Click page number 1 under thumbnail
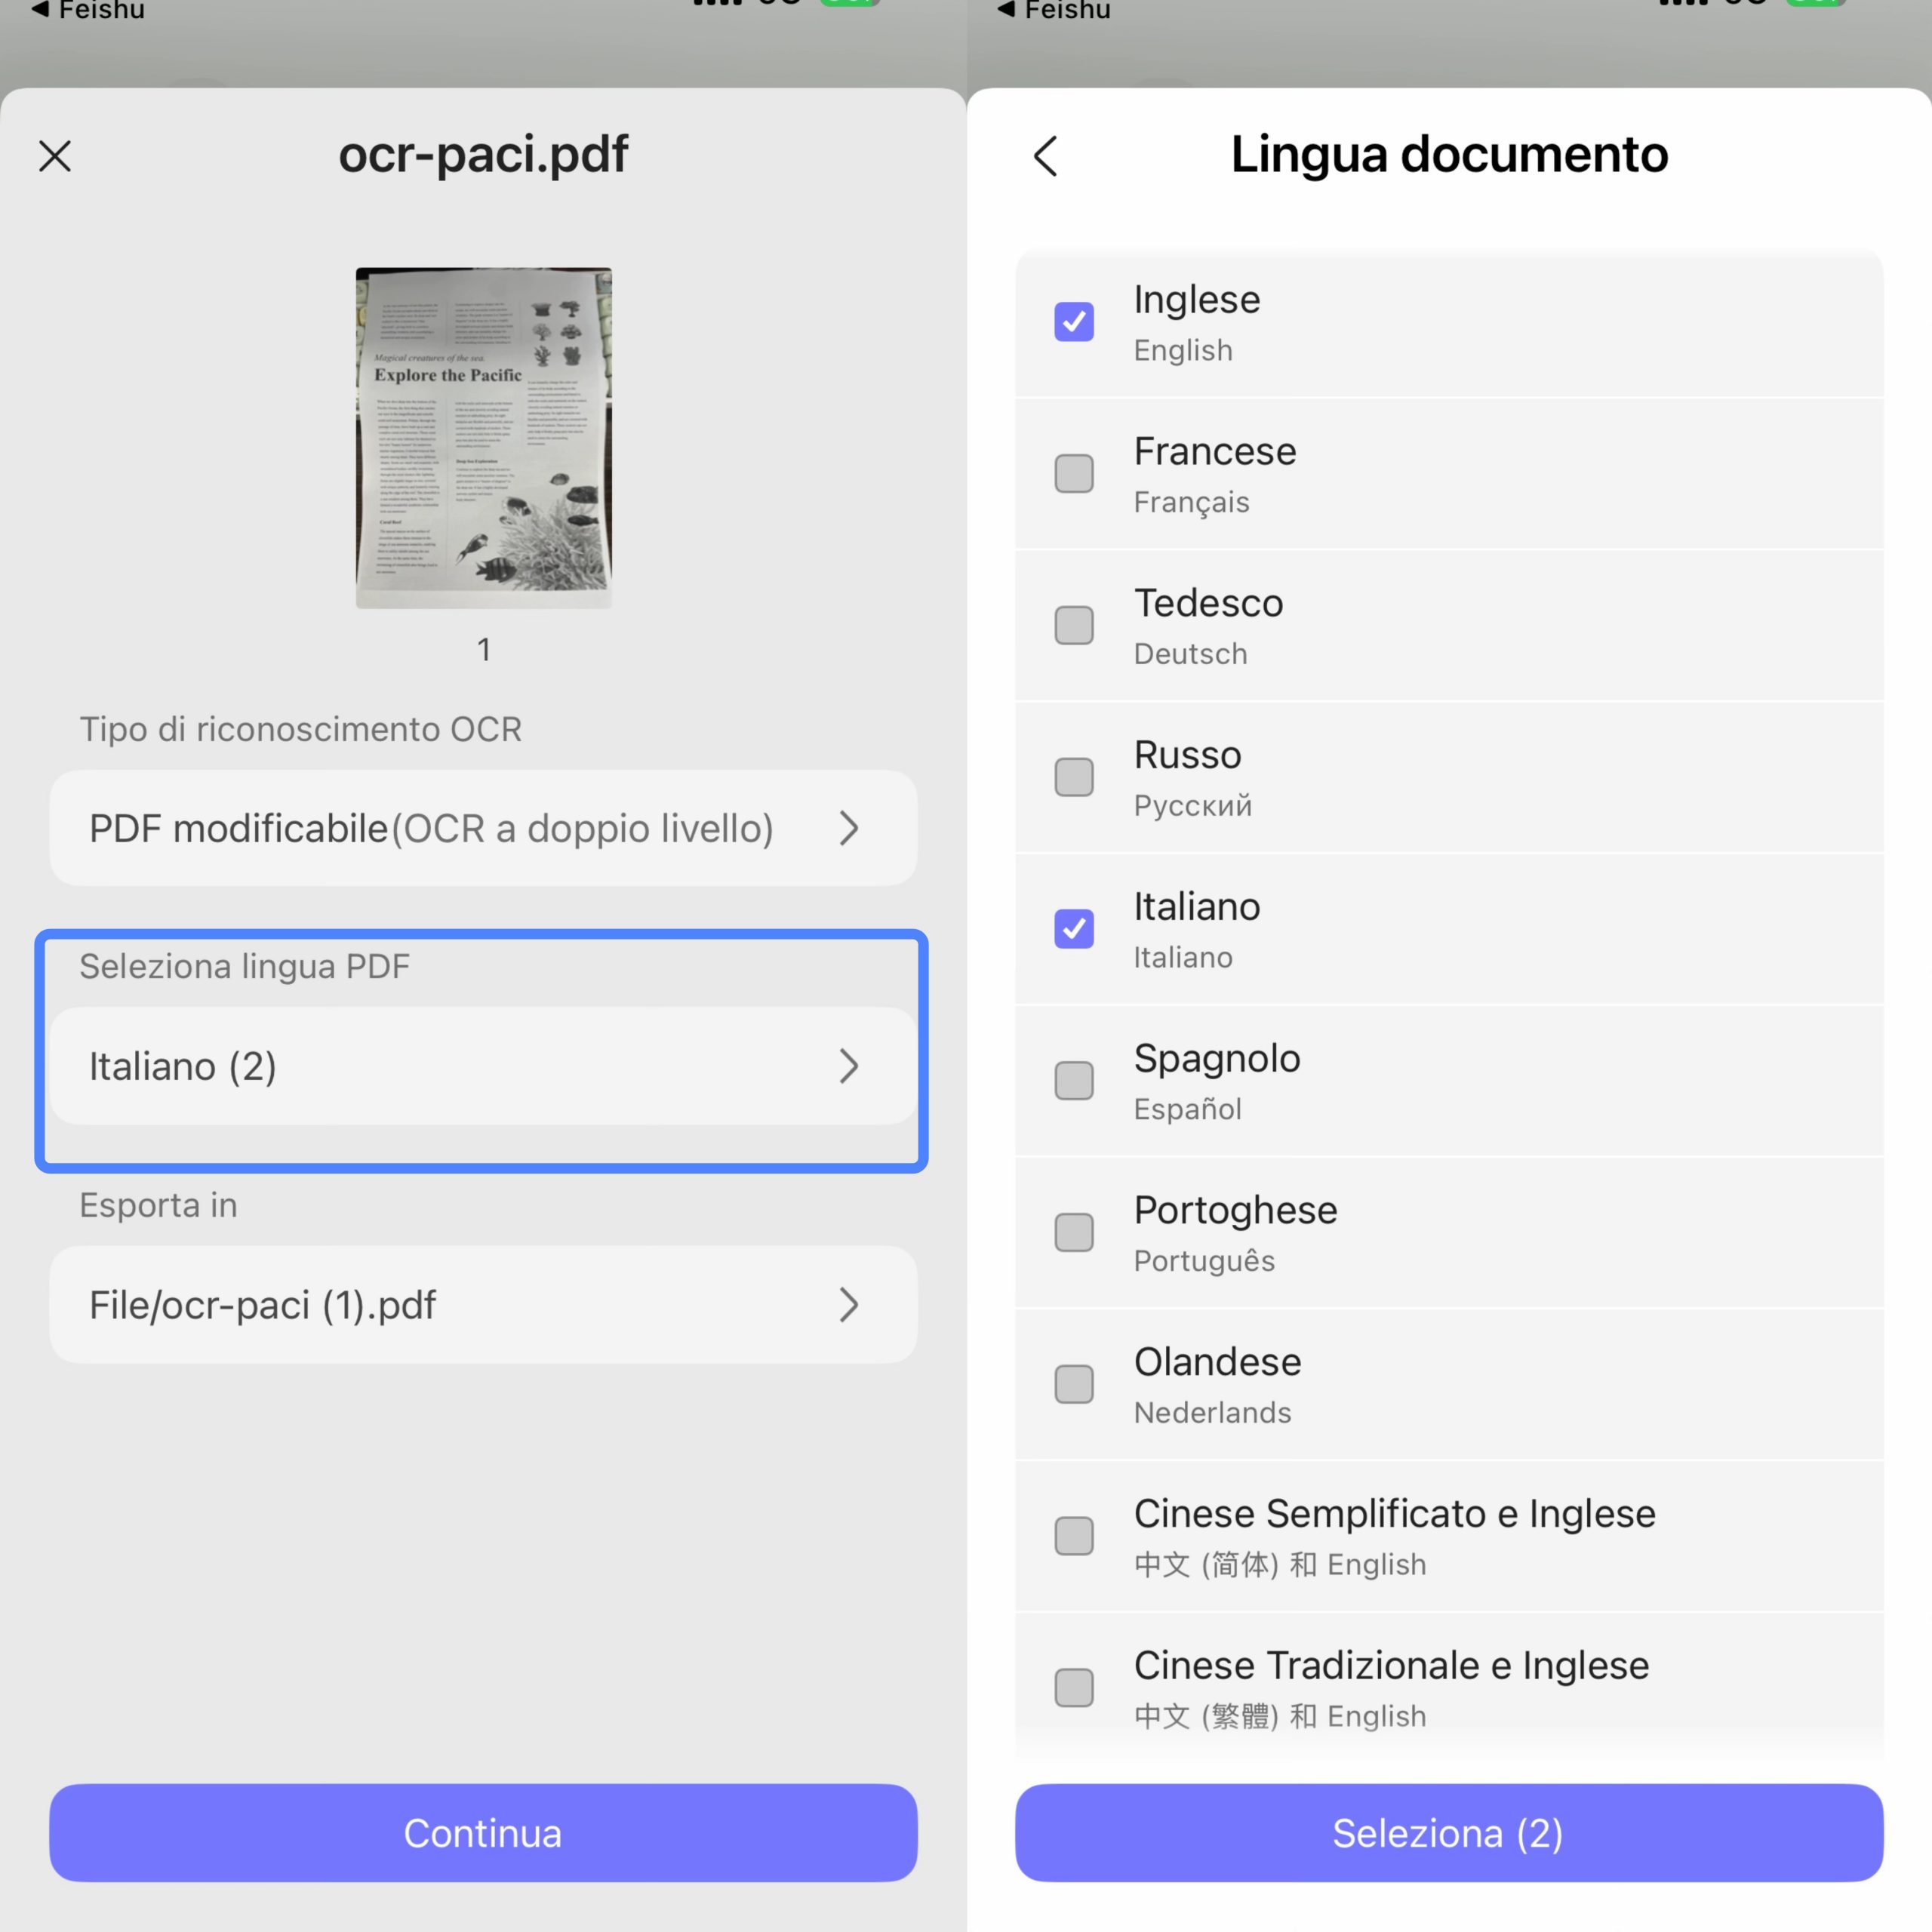 pyautogui.click(x=484, y=650)
